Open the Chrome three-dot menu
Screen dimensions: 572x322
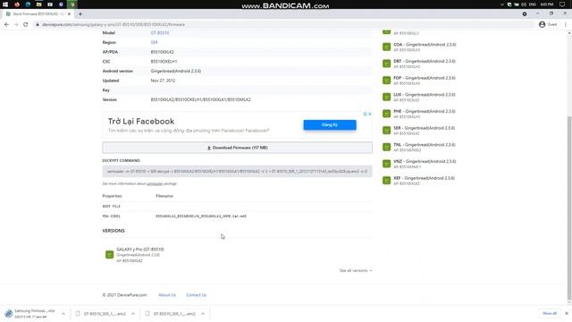[x=566, y=24]
